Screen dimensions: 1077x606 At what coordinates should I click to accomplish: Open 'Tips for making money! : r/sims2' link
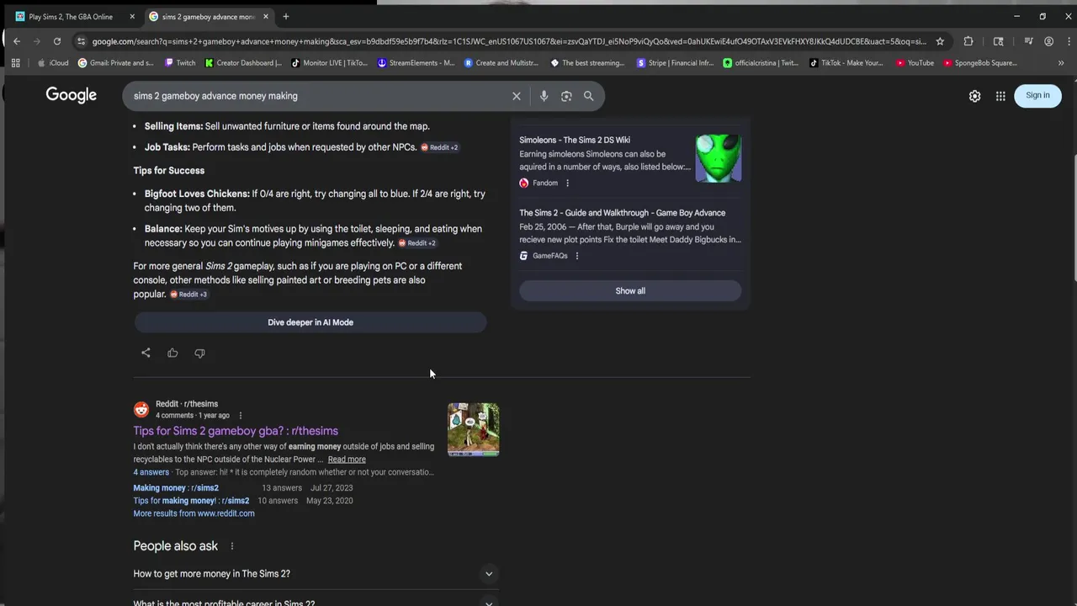pyautogui.click(x=191, y=501)
